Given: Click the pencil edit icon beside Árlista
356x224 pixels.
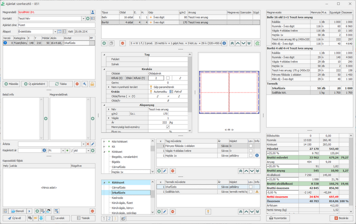Looking at the screenshot, I should coord(93,144).
